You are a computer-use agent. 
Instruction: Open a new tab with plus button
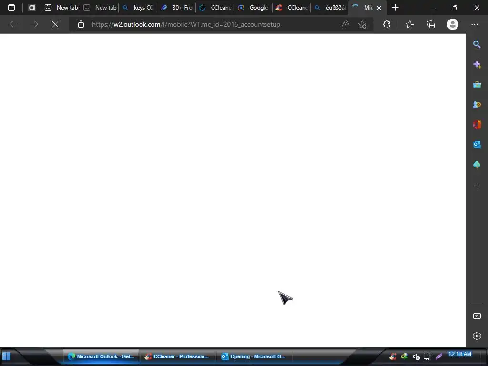point(395,8)
